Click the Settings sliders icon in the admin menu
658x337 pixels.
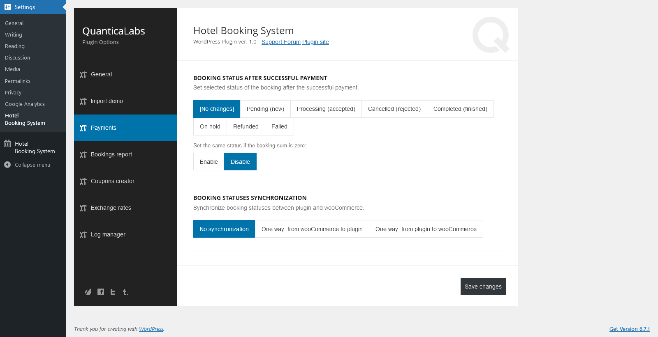coord(7,7)
